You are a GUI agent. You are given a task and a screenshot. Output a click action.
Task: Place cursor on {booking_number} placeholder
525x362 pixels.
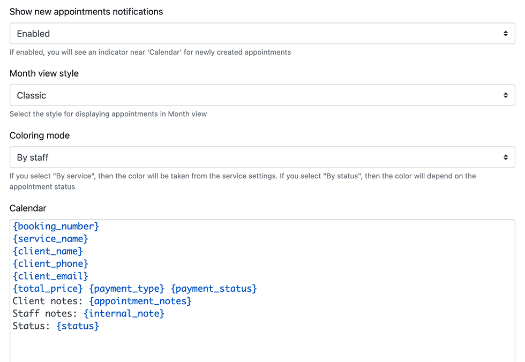pos(56,227)
